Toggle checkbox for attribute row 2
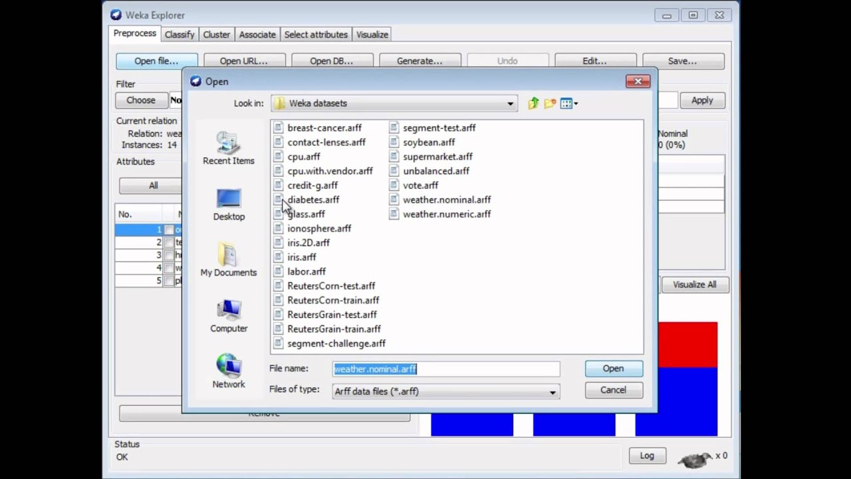851x479 pixels. (169, 243)
